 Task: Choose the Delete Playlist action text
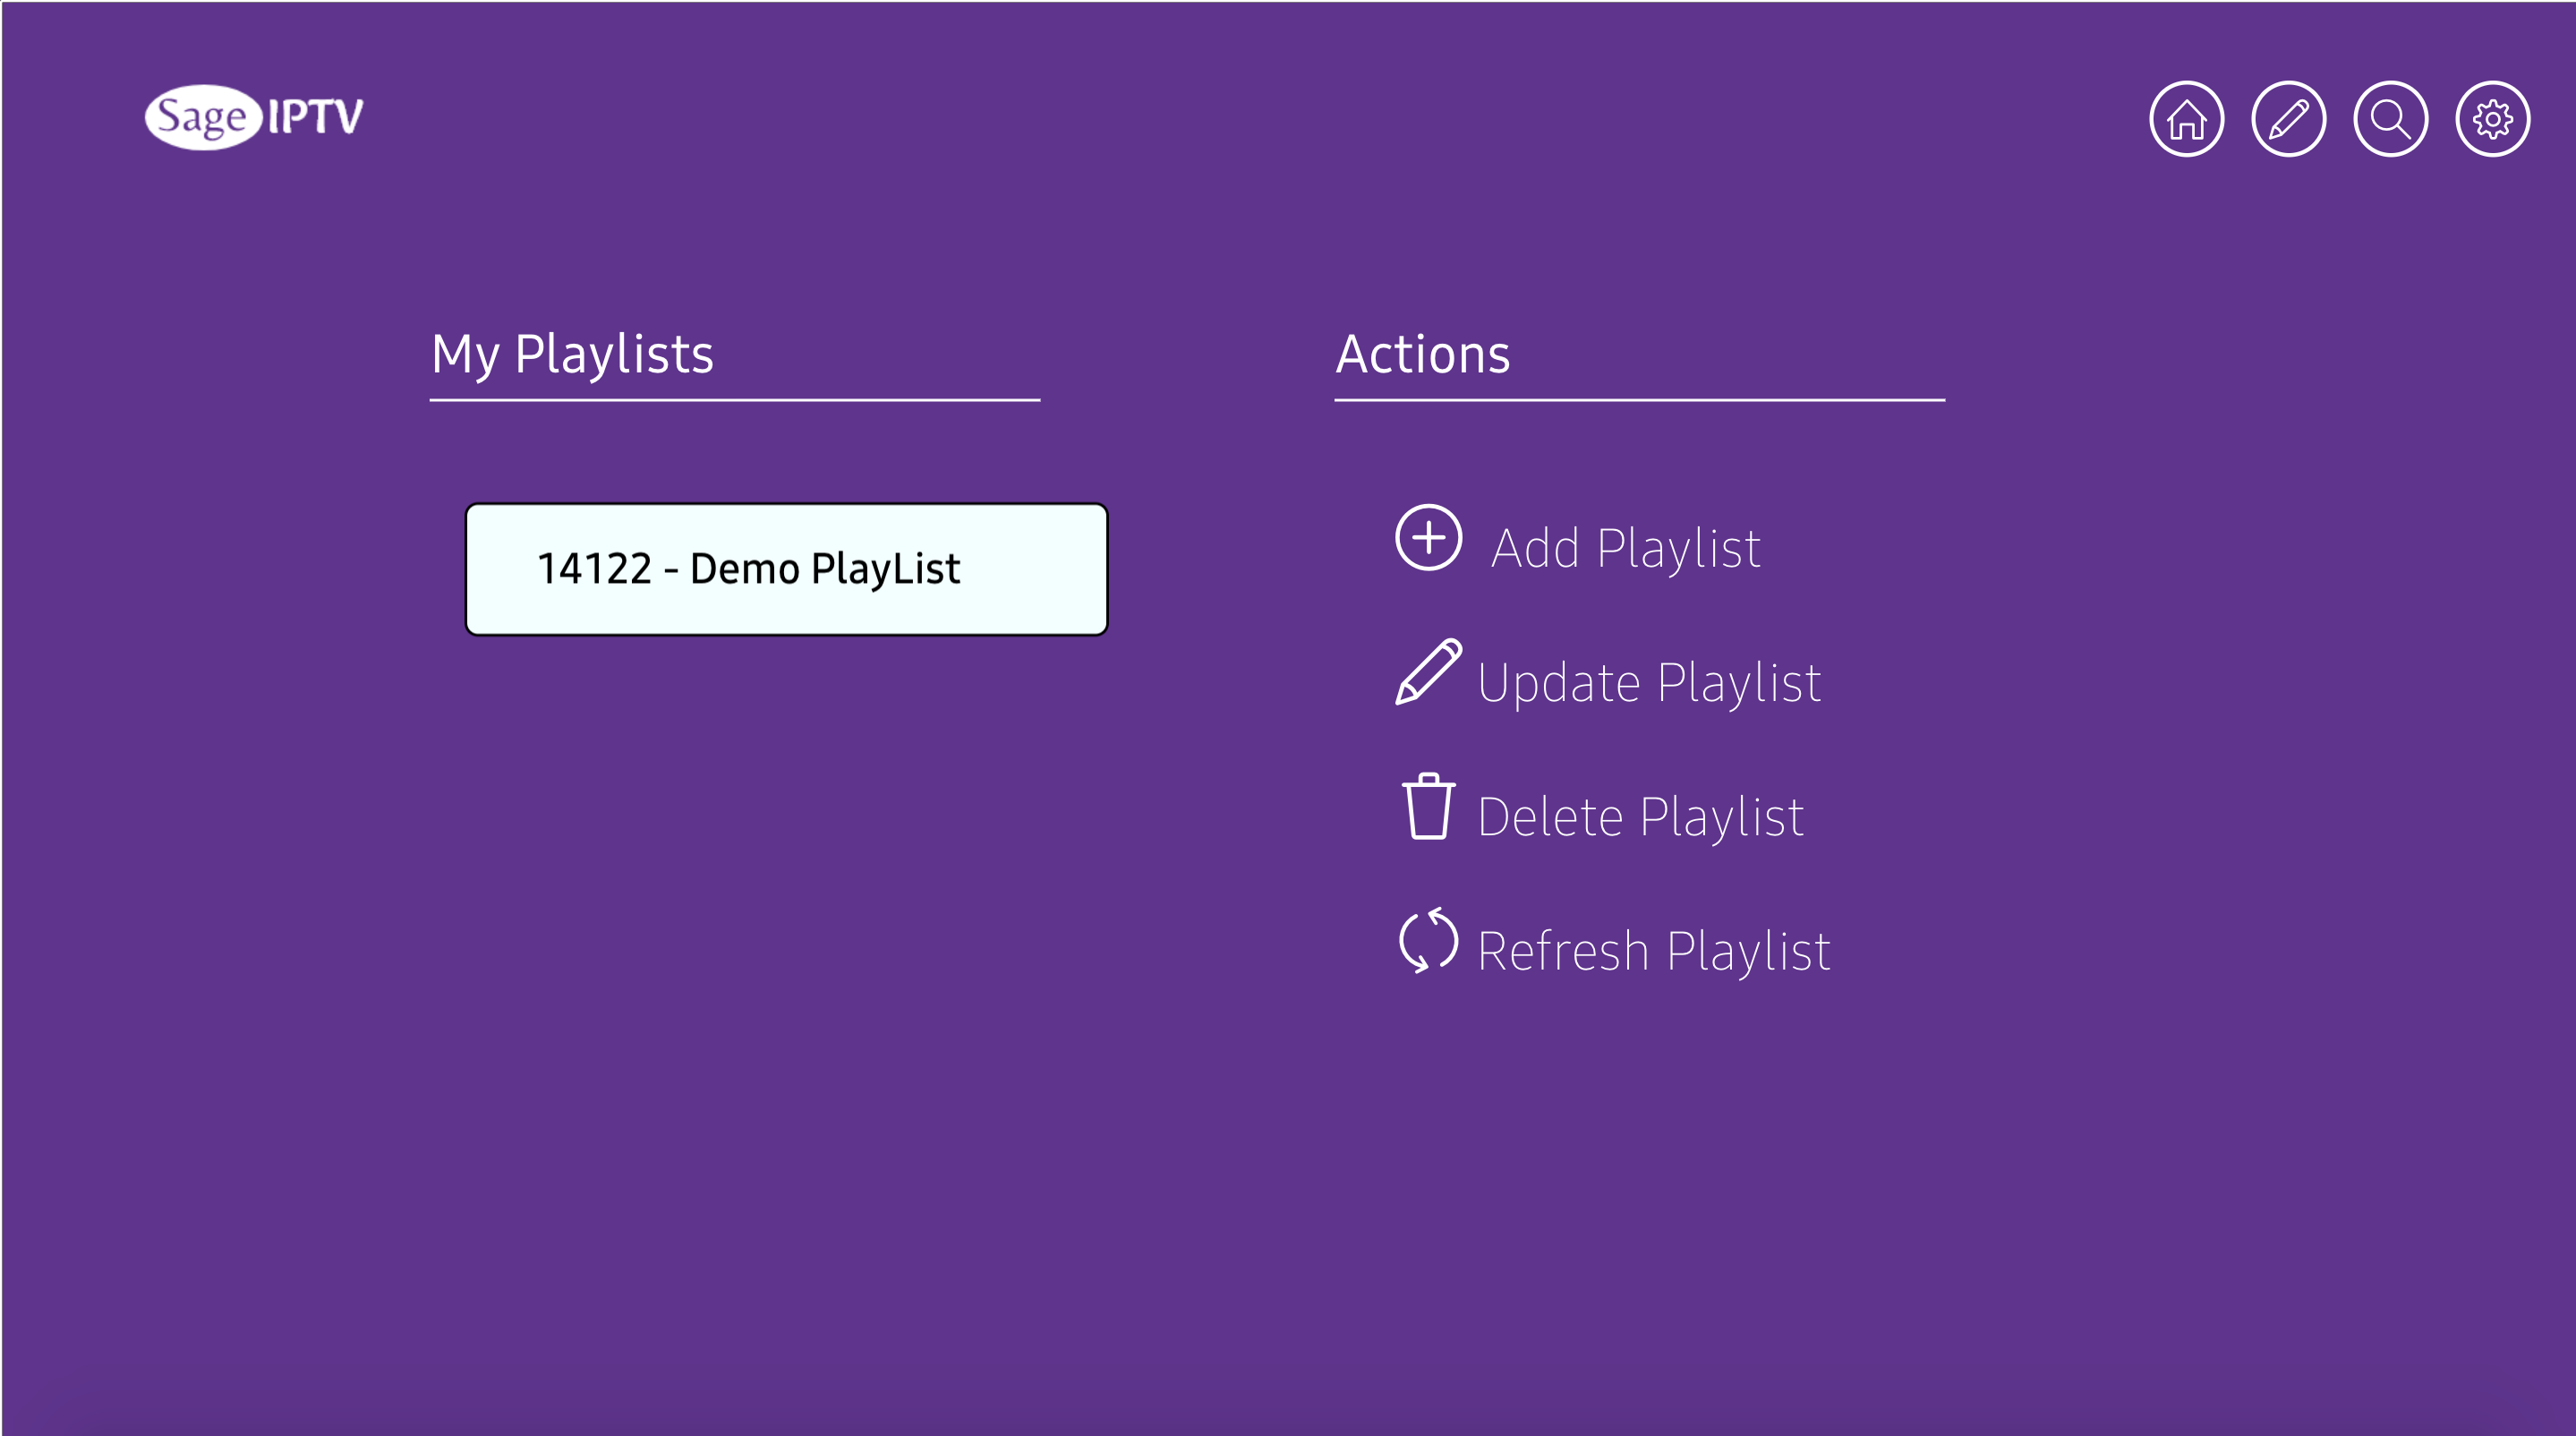(x=1640, y=817)
